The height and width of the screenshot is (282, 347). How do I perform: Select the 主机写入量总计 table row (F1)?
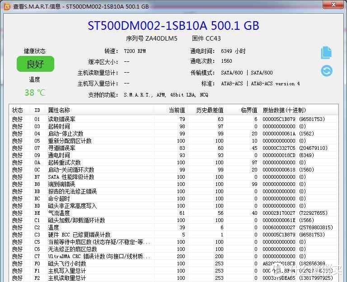(173, 271)
